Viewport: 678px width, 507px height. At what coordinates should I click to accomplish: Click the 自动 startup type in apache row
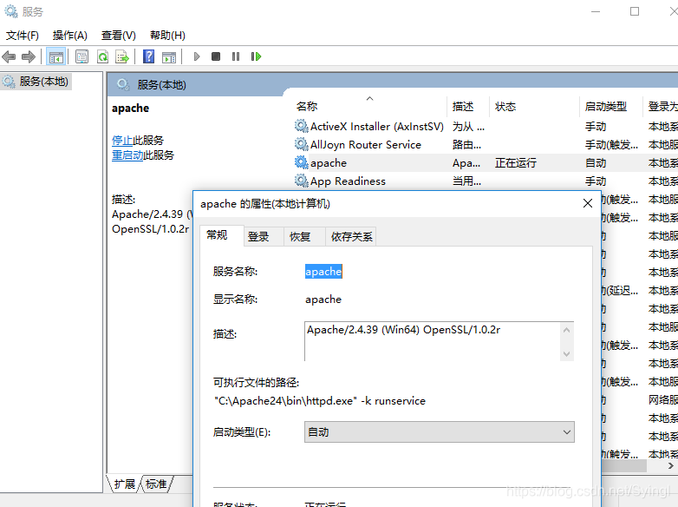click(596, 163)
